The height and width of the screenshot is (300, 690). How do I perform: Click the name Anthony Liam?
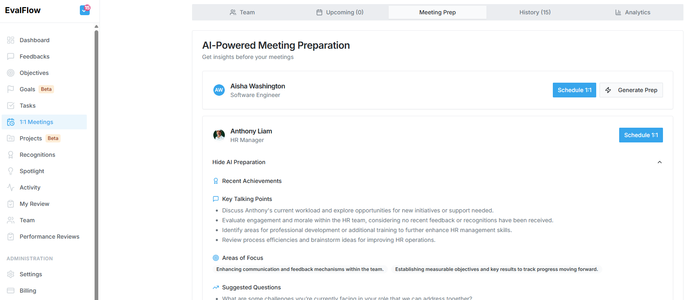tap(251, 131)
